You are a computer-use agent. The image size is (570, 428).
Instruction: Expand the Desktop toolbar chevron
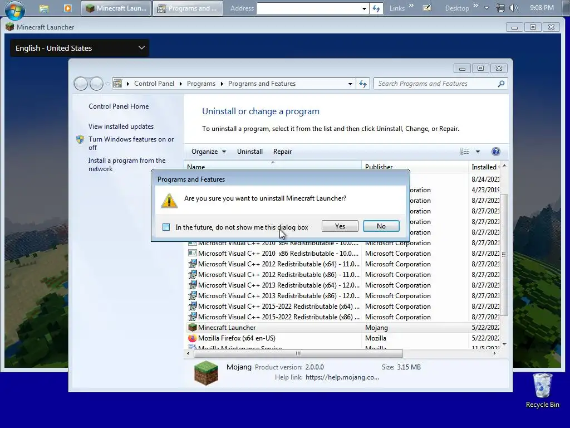point(475,6)
